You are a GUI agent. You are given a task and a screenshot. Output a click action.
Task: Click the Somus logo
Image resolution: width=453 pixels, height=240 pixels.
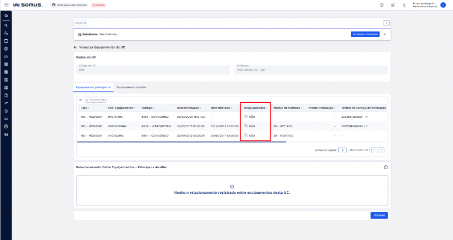[x=28, y=5]
